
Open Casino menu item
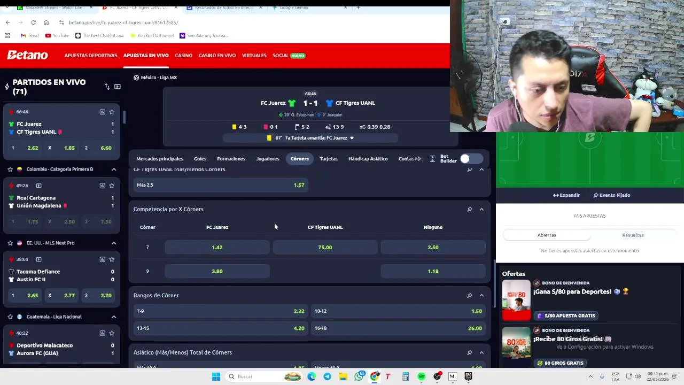click(x=183, y=55)
